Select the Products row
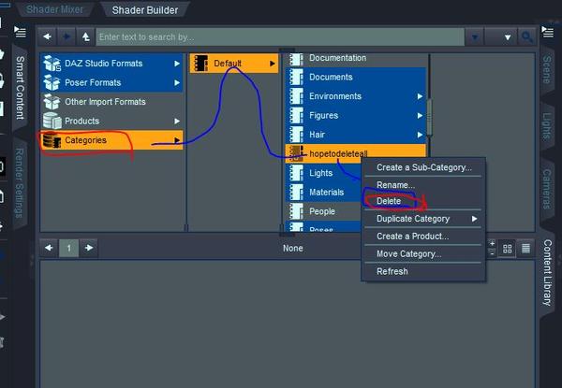562x388 pixels. tap(111, 122)
